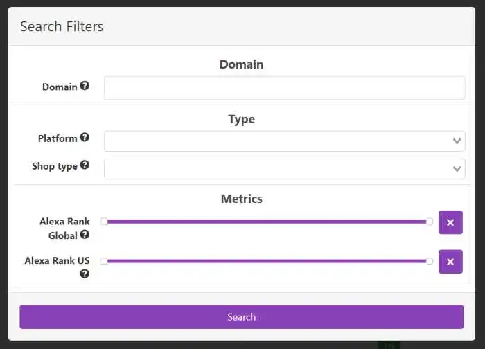Viewport: 485px width, 349px height.
Task: Click the Alexa Rank Global help icon
Action: [85, 235]
